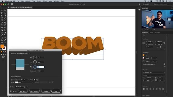Screen dimensions: 173x97
Task: Open the Apple menu
Action: tap(3, 1)
